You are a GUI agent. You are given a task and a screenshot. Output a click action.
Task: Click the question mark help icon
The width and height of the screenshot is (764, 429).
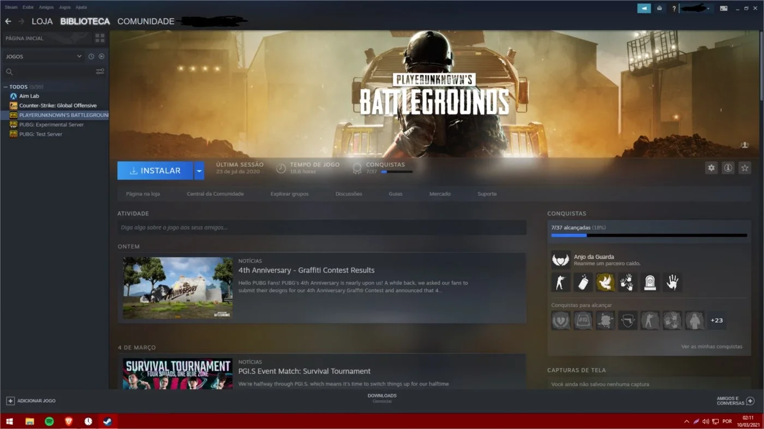point(674,8)
